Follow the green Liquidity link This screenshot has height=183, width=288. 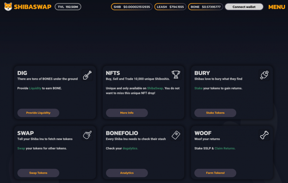click(x=35, y=88)
